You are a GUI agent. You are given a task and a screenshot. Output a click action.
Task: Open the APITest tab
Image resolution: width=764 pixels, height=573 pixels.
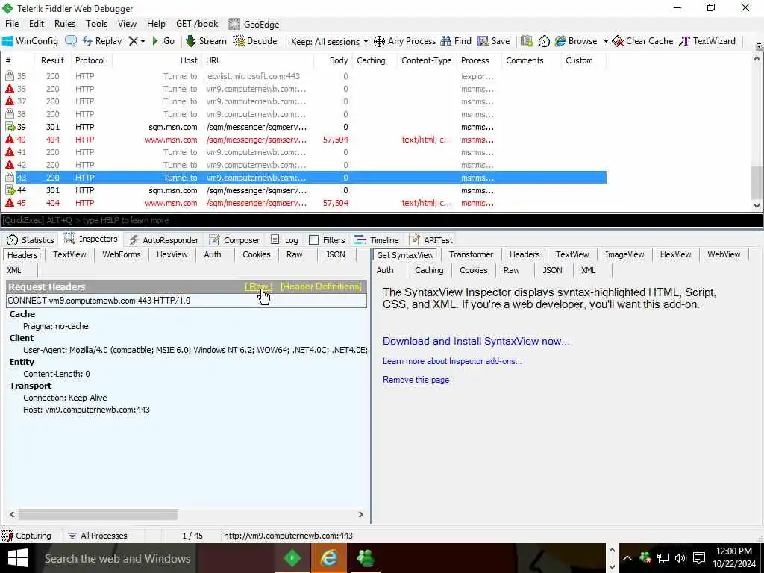coord(431,239)
